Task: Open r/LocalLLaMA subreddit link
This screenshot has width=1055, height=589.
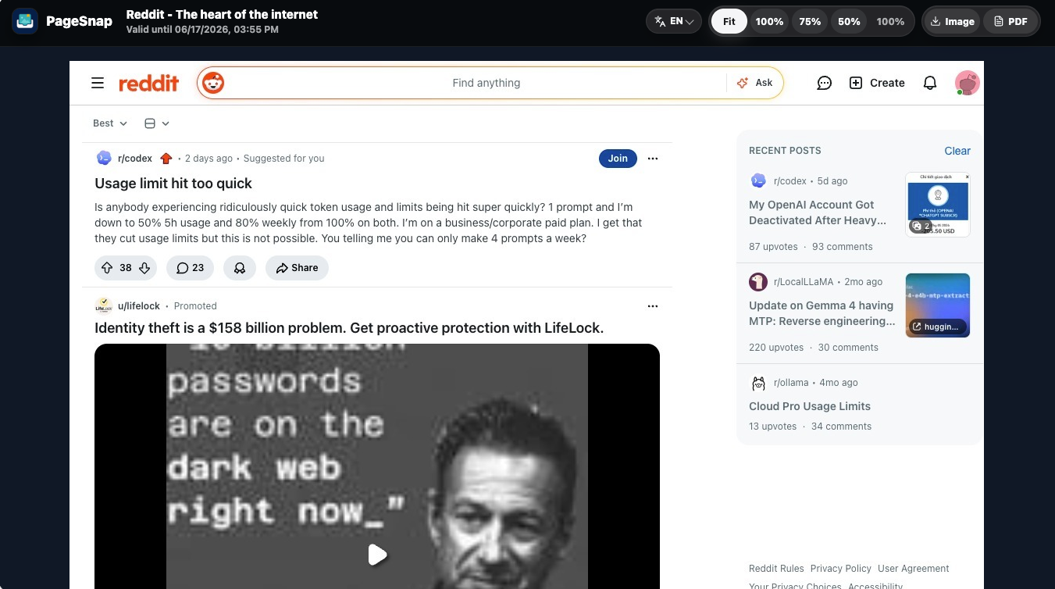Action: point(804,282)
